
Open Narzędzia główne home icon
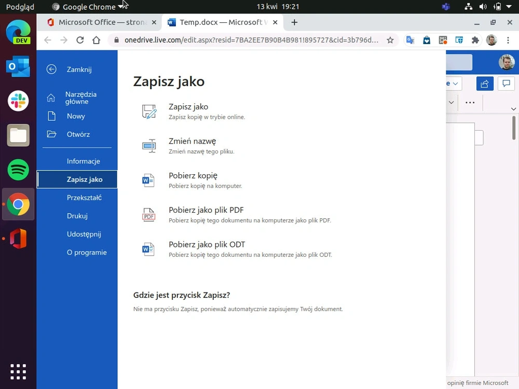pos(51,98)
